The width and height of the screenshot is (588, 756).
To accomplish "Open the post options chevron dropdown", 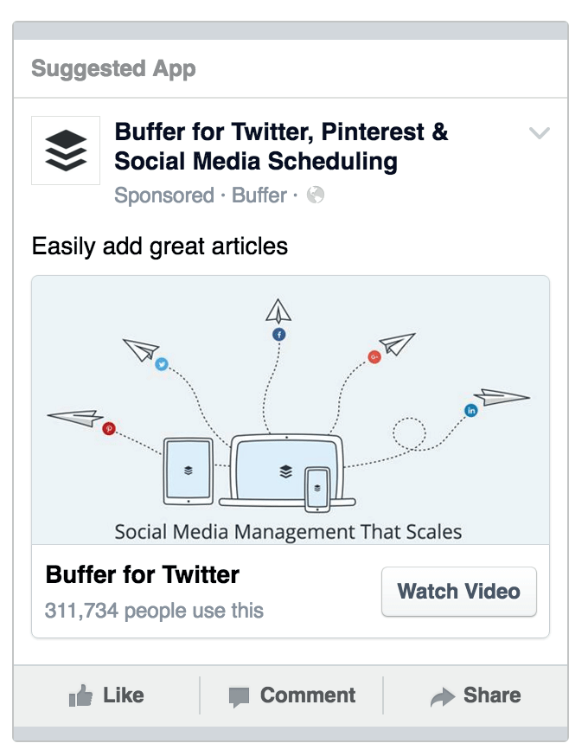I will [x=539, y=133].
